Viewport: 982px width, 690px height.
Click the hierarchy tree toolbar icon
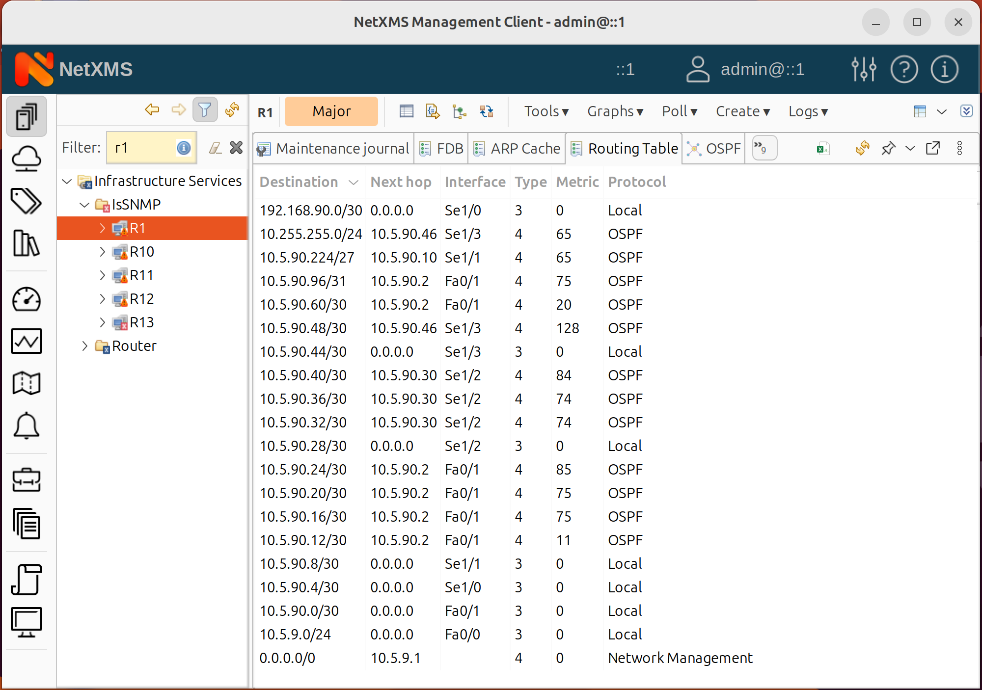[459, 111]
